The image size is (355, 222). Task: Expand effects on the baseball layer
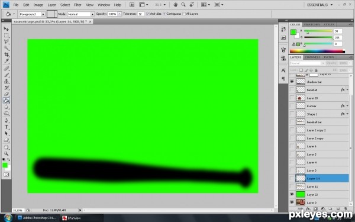pos(347,90)
